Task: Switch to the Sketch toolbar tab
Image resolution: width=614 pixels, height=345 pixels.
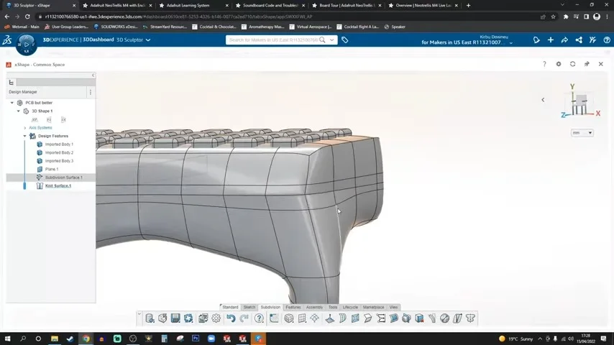Action: [249, 308]
